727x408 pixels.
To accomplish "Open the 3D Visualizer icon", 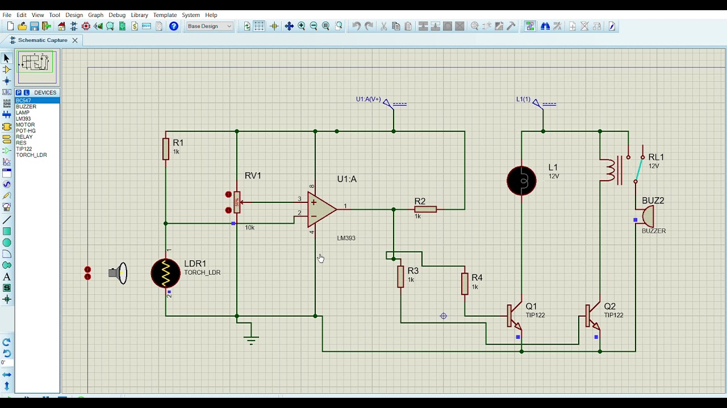I will tap(98, 26).
